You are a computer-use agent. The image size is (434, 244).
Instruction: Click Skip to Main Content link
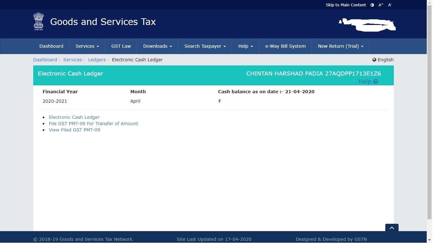click(x=346, y=5)
